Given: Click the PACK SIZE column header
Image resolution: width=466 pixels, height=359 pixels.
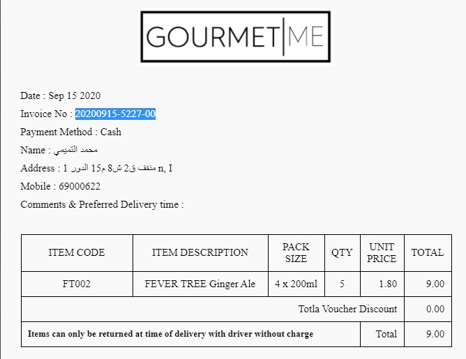Looking at the screenshot, I should point(296,252).
